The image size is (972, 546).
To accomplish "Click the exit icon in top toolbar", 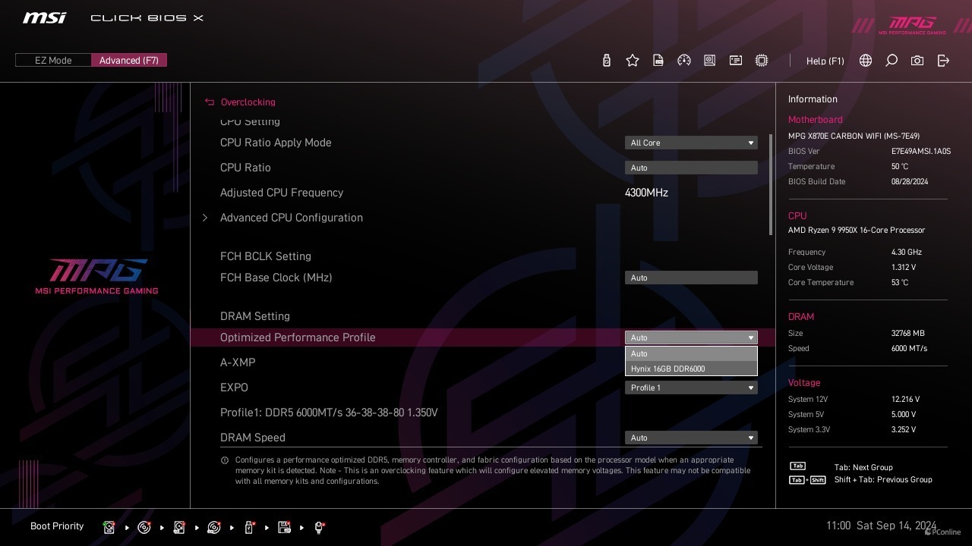I will (943, 61).
